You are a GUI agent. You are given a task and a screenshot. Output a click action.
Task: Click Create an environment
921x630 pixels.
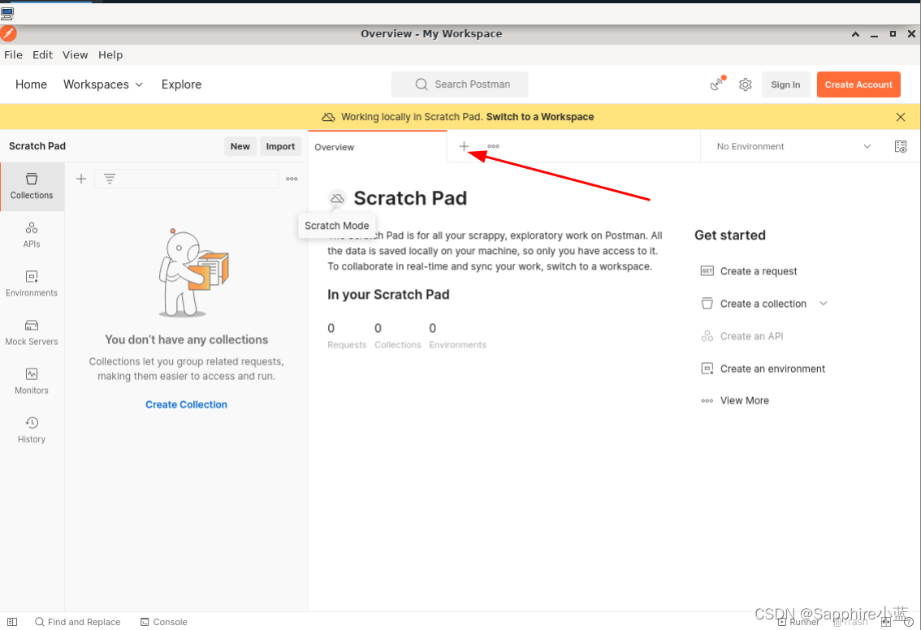coord(763,369)
